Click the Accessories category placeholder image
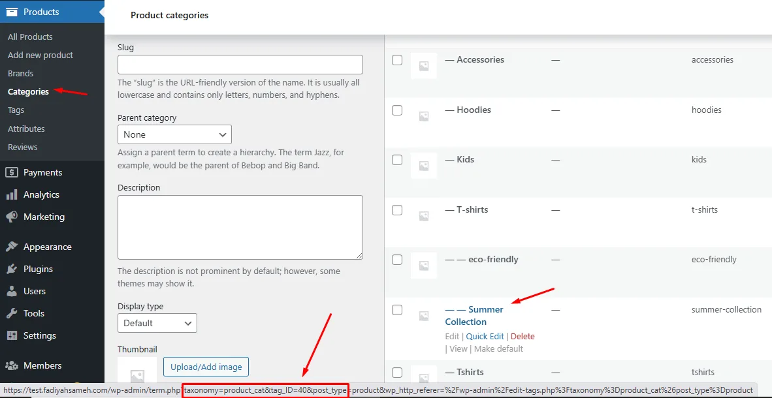The height and width of the screenshot is (398, 772). (x=423, y=66)
